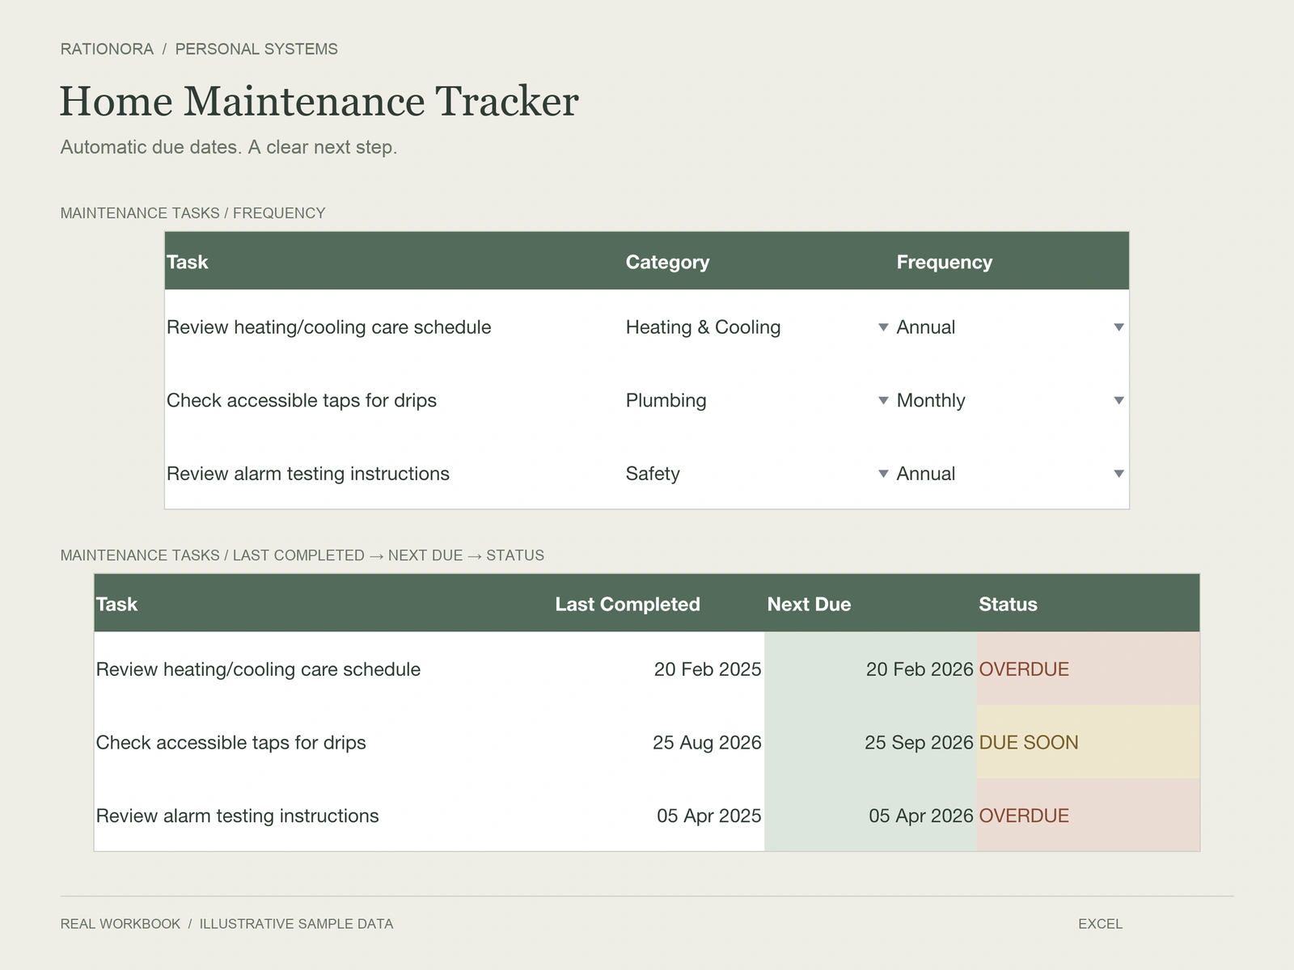This screenshot has height=970, width=1294.
Task: Click 'Check accessible taps for drips' in the status table
Action: pos(230,743)
